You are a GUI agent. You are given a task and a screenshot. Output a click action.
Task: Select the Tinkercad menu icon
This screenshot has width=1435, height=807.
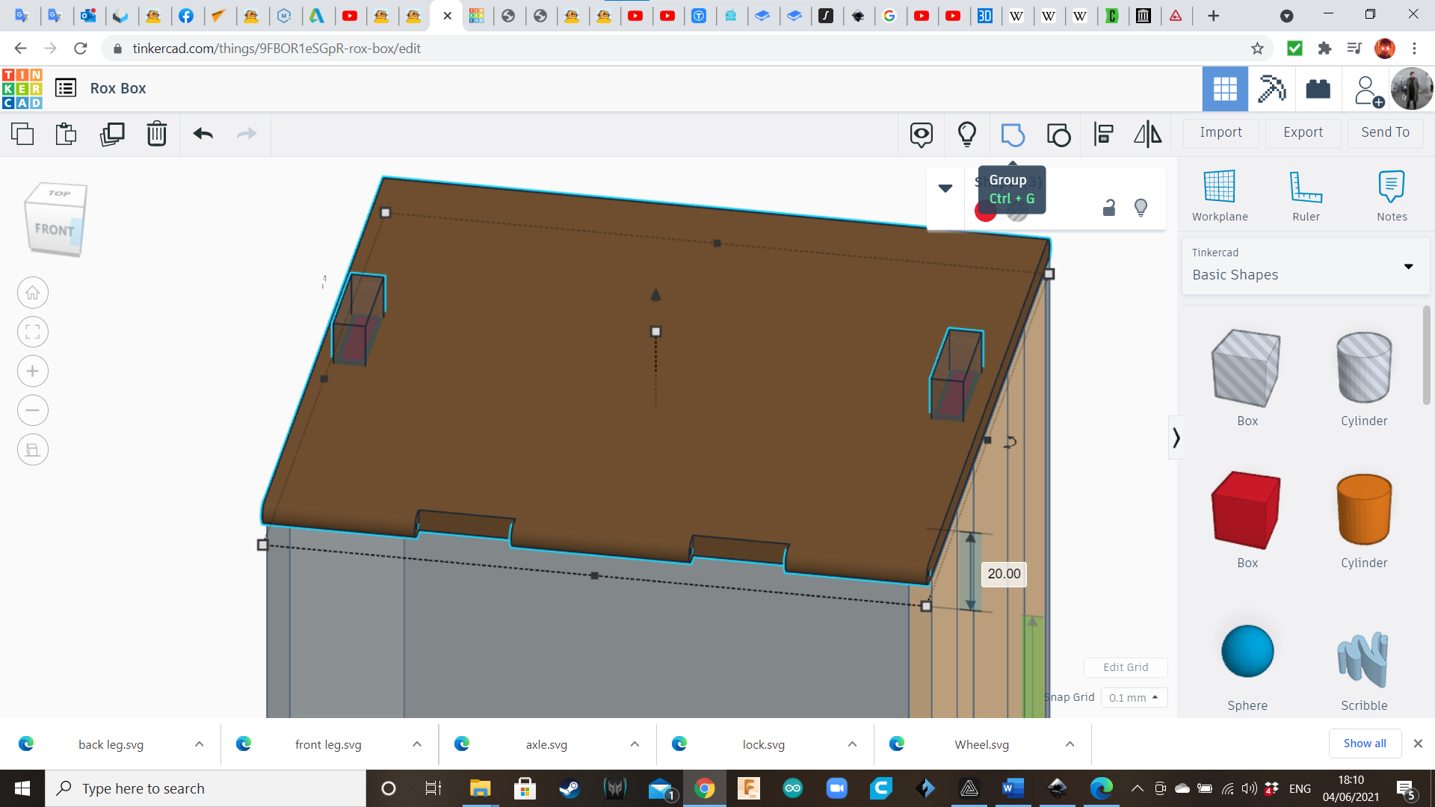click(64, 87)
